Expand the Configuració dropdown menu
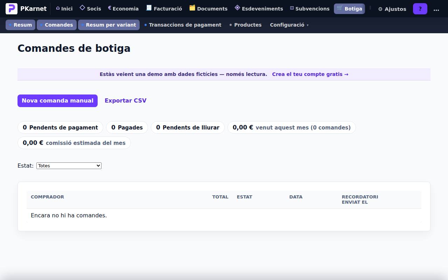448x280 pixels. (289, 25)
